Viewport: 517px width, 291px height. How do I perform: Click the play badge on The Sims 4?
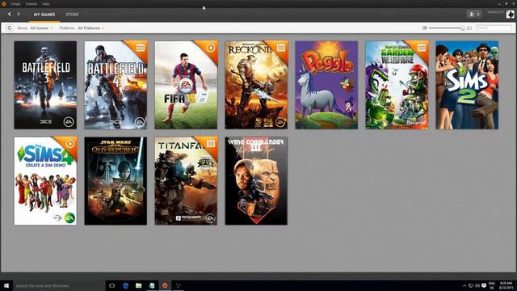coord(70,144)
